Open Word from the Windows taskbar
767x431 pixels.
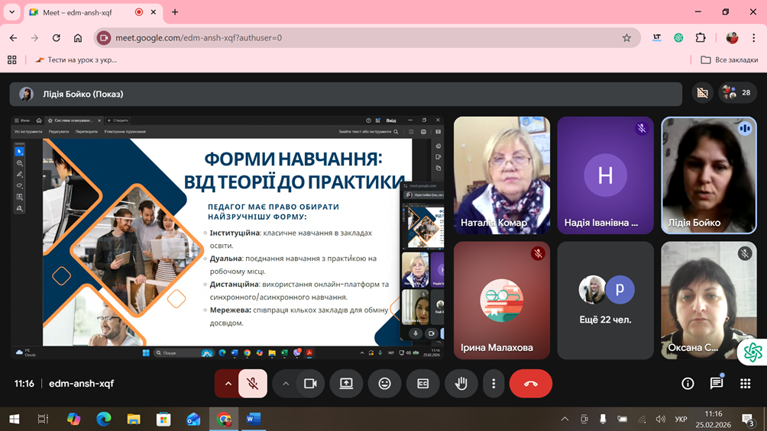pyautogui.click(x=254, y=419)
